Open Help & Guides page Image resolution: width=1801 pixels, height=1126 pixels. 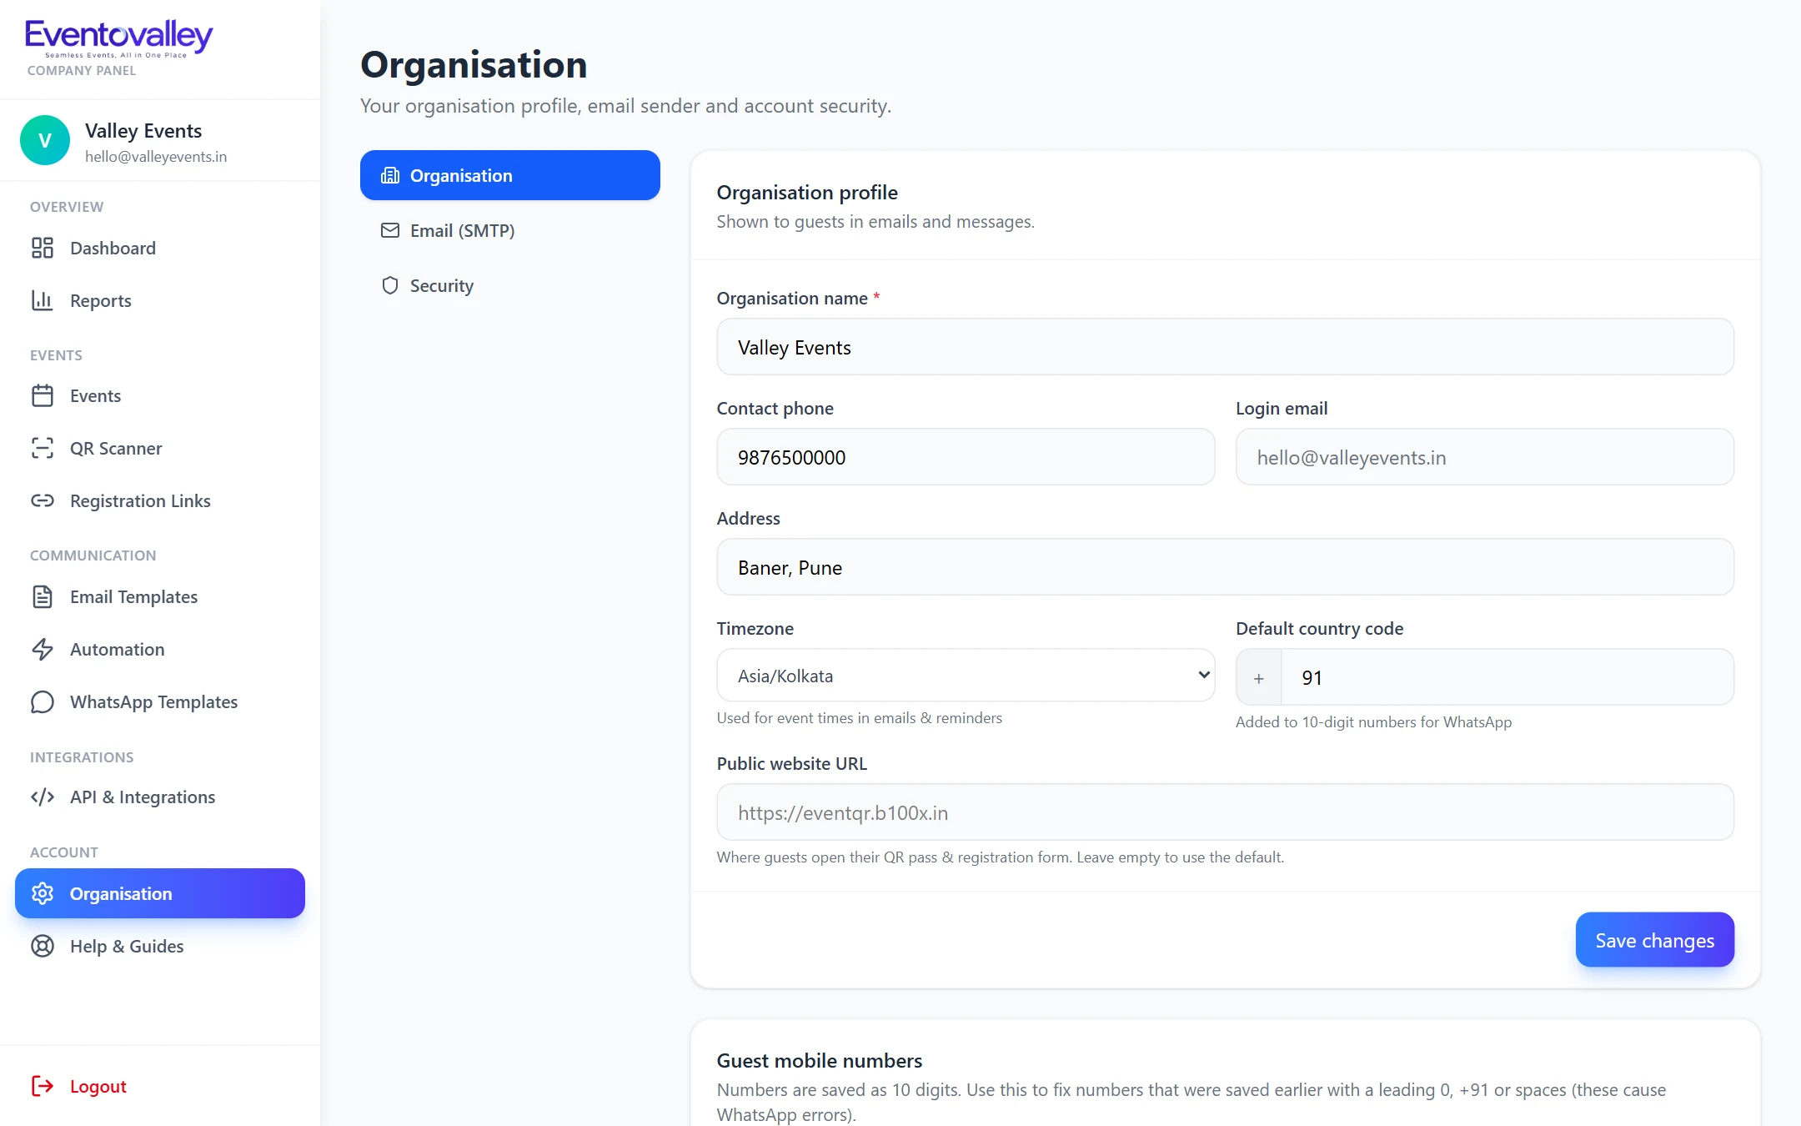[160, 946]
